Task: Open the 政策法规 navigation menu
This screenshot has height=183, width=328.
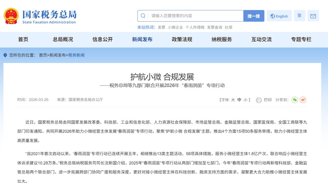Action: coord(182,39)
